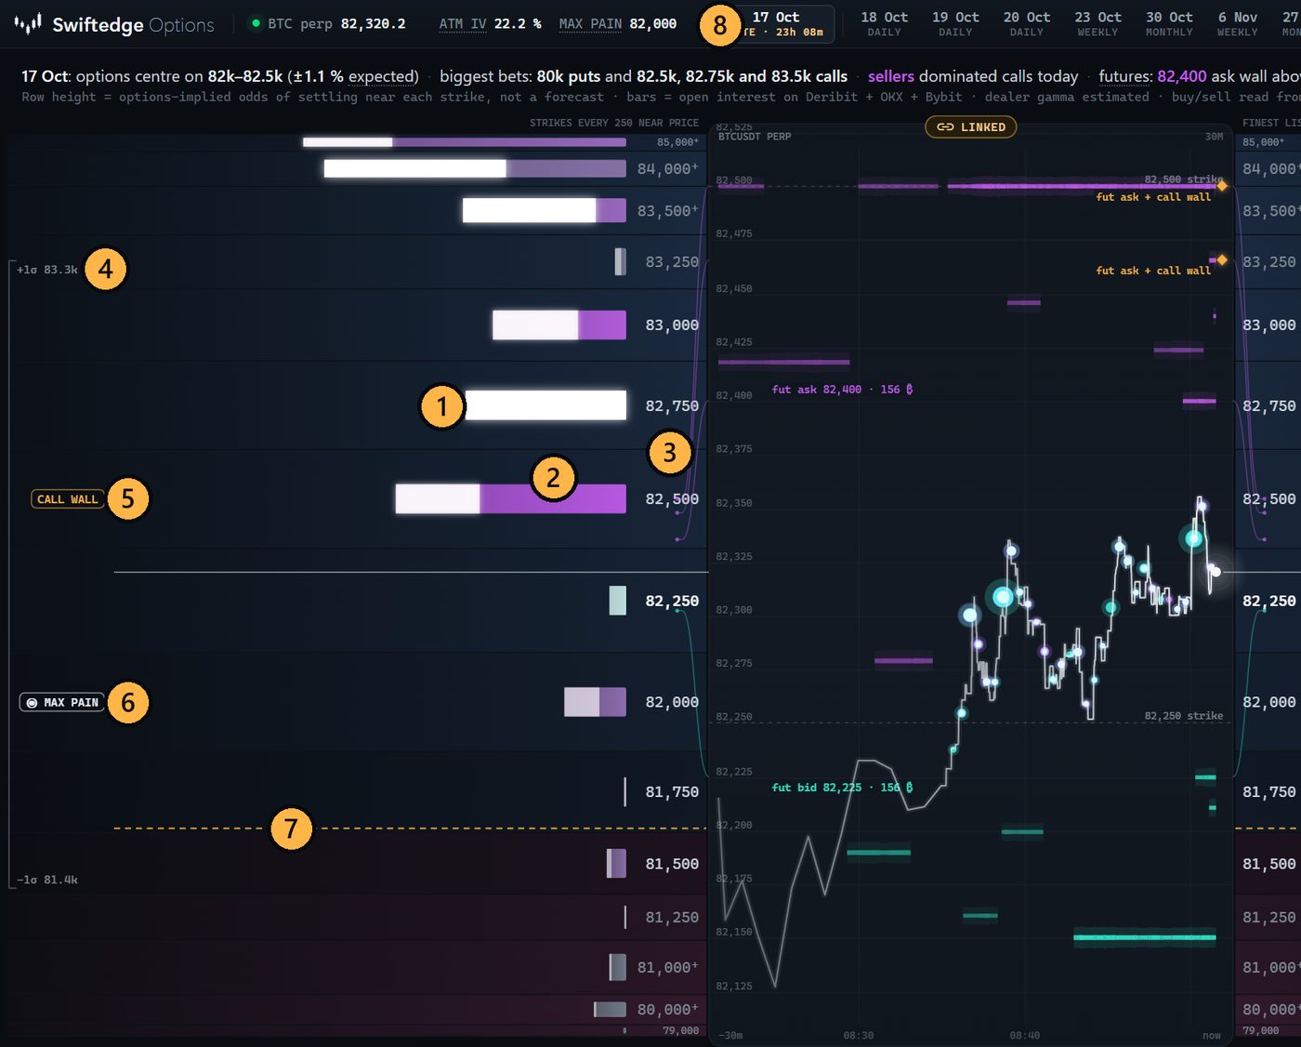Click the green BTC perp live indicator dot
The image size is (1301, 1047).
(x=256, y=23)
